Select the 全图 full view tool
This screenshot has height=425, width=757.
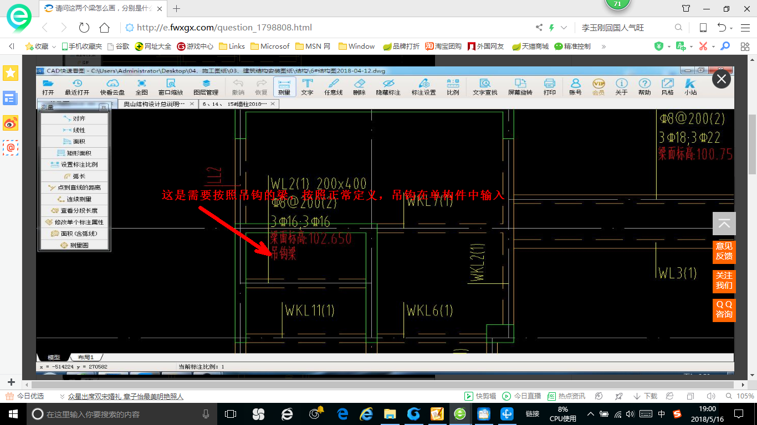click(142, 87)
